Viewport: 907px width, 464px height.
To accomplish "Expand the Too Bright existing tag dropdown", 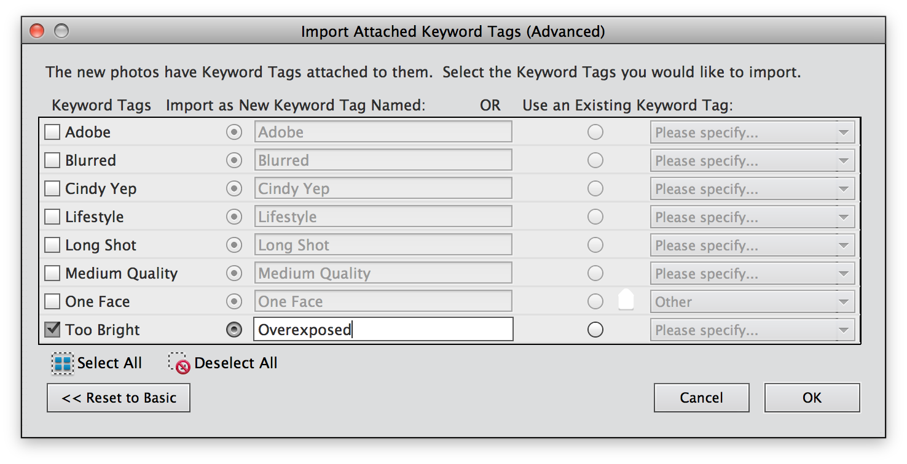I will coord(752,330).
